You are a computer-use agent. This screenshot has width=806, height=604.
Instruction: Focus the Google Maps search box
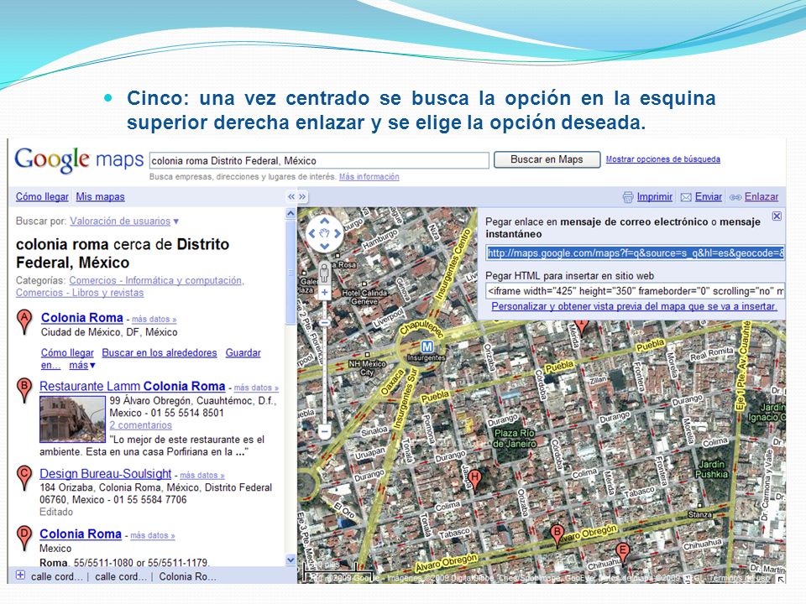pyautogui.click(x=319, y=161)
